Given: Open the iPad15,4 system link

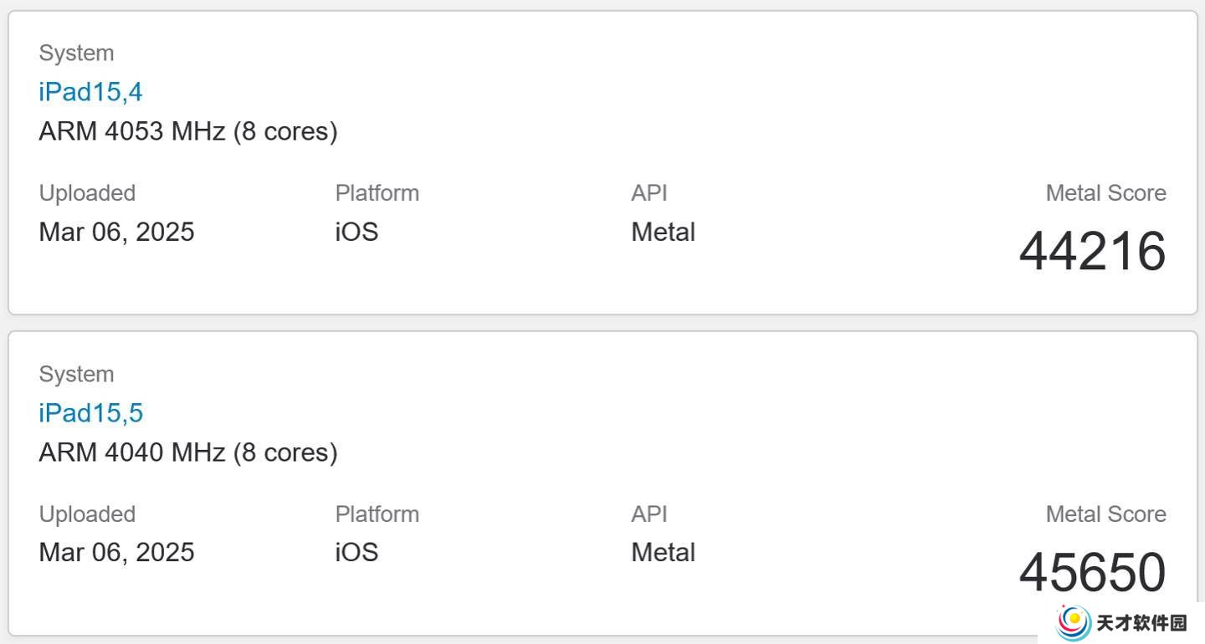Looking at the screenshot, I should pyautogui.click(x=90, y=92).
